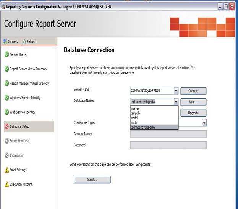
Task: Click the New... database button
Action: click(193, 102)
